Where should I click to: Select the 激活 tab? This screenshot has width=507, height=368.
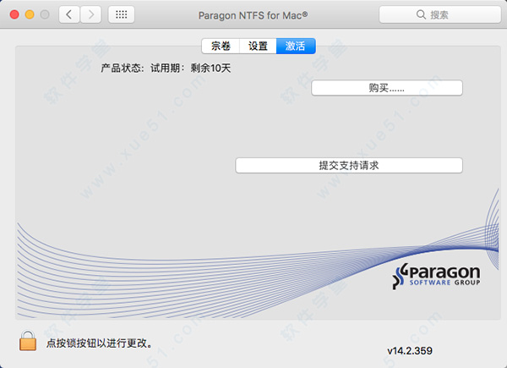pyautogui.click(x=296, y=46)
